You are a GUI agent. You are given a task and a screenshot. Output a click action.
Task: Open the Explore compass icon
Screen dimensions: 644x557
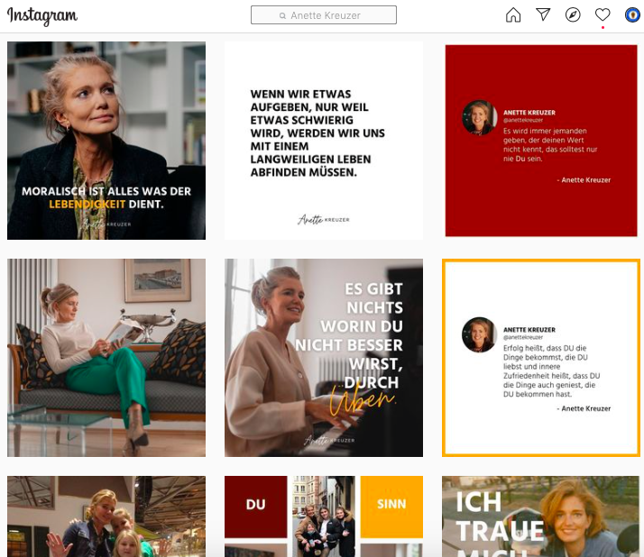click(573, 15)
